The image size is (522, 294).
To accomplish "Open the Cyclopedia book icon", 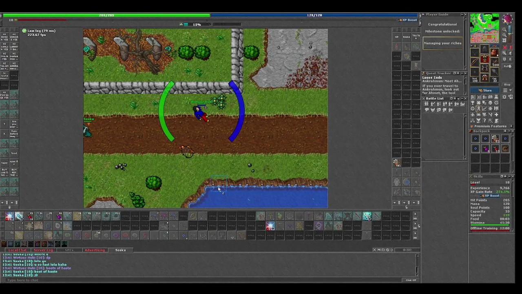I will [x=490, y=97].
